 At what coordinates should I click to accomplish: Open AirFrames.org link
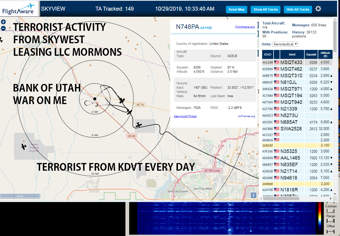click(x=246, y=116)
